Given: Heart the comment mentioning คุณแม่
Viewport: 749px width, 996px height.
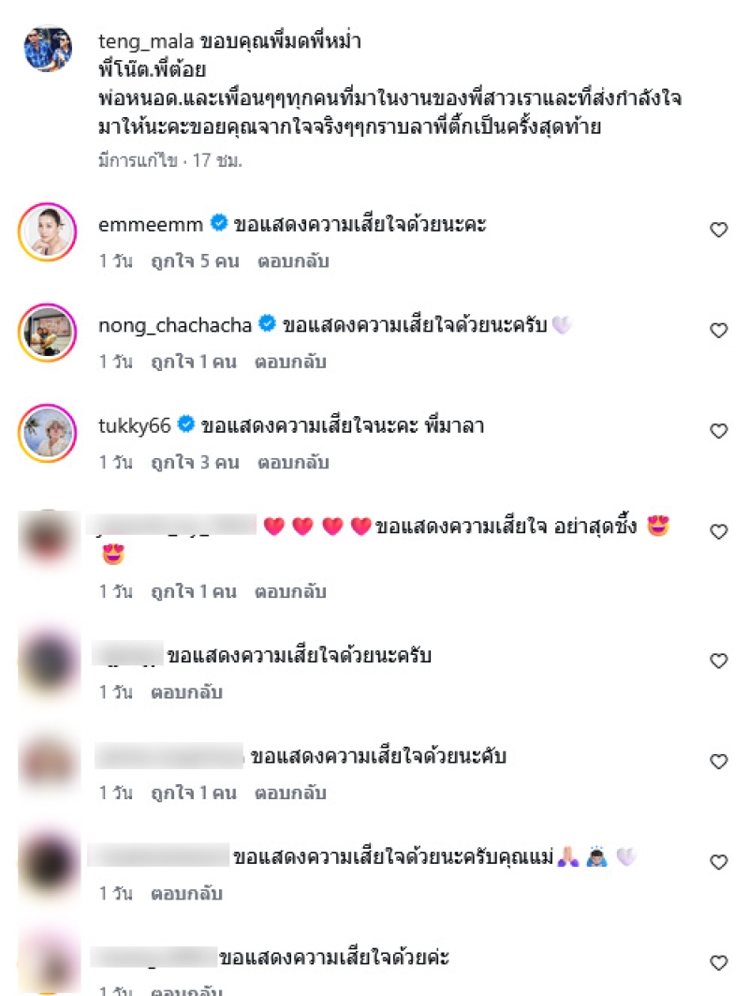Looking at the screenshot, I should tap(718, 862).
